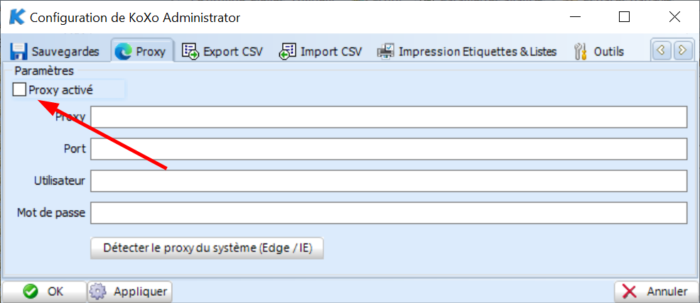
Task: Click the Import CSV icon
Action: point(288,51)
